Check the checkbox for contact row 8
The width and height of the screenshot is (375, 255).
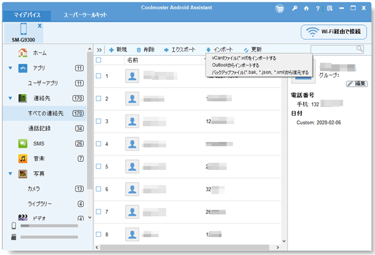pos(99,234)
